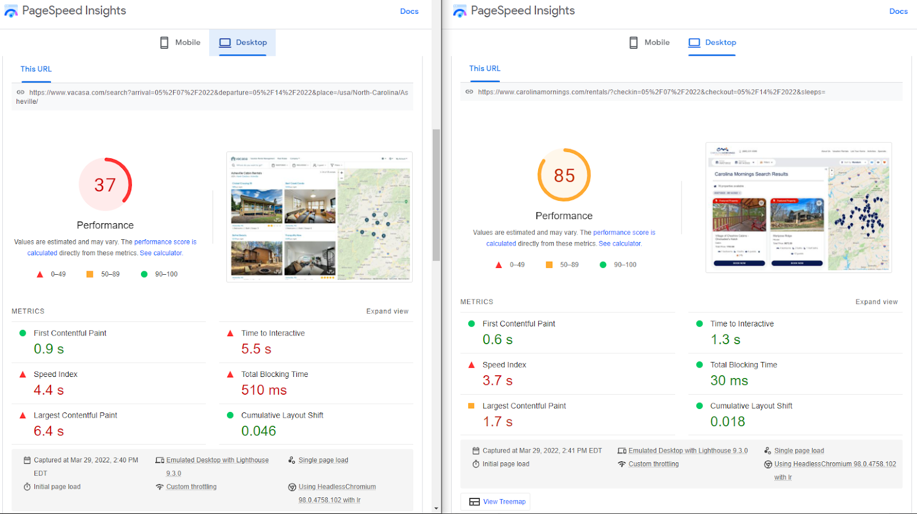Switch to Mobile tab in left window
Viewport: 917px width, 514px height.
click(x=180, y=42)
